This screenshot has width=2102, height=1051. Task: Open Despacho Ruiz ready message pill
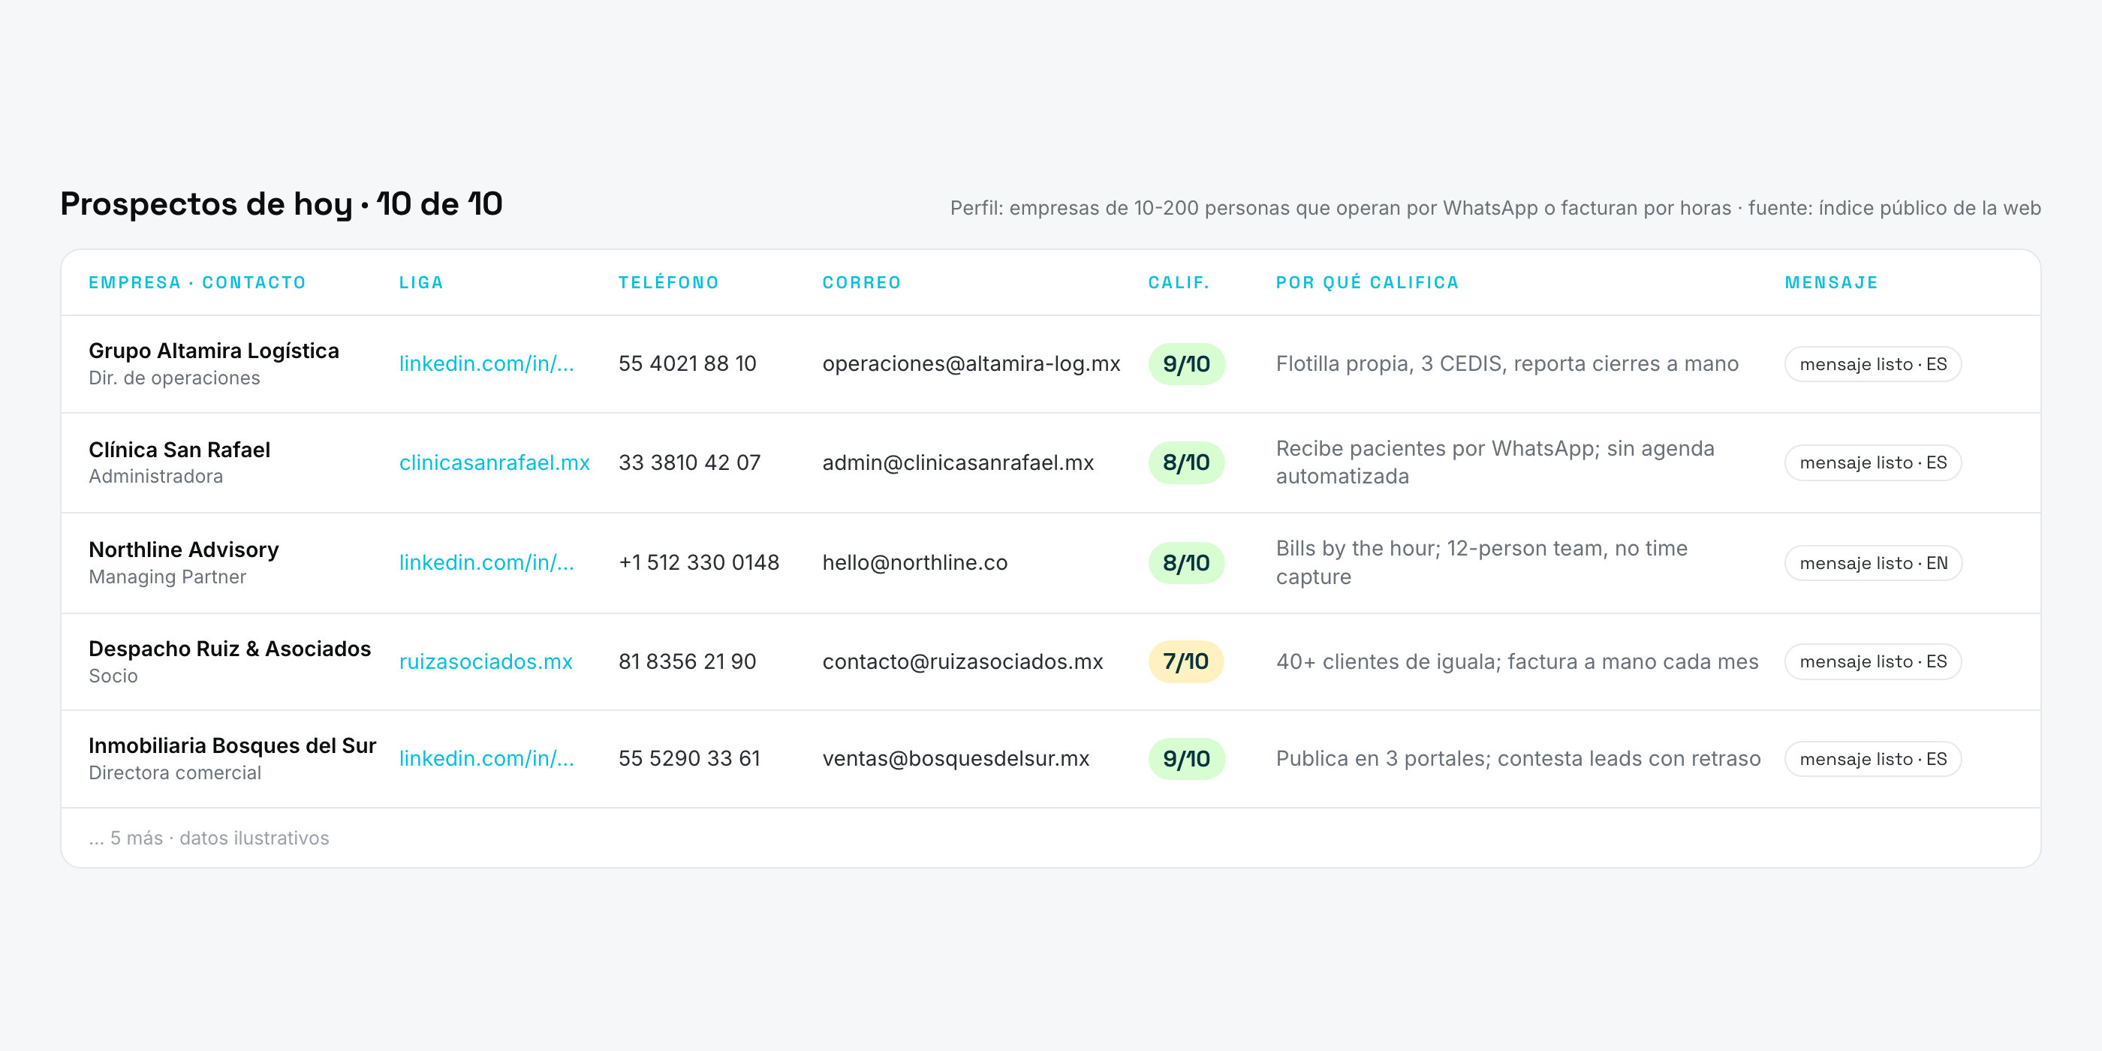coord(1873,662)
